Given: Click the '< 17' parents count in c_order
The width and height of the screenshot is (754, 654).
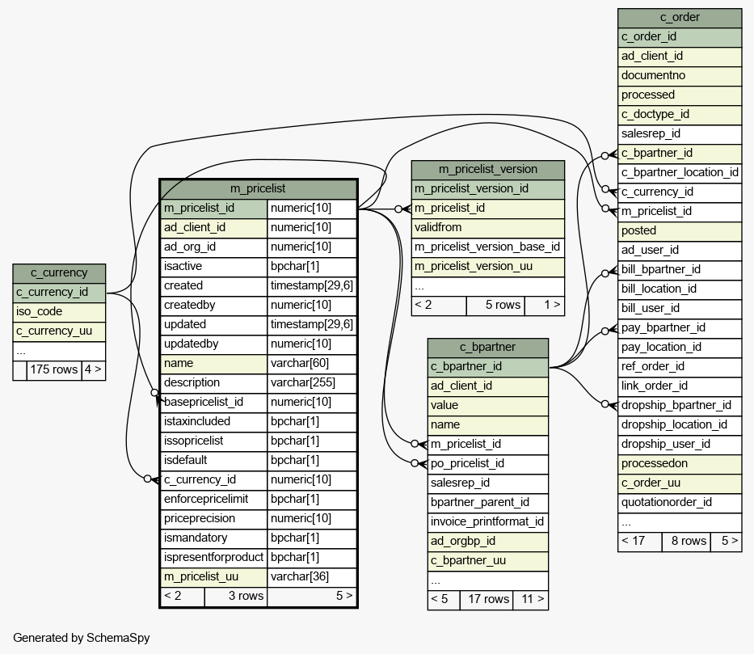Looking at the screenshot, I should [x=639, y=541].
